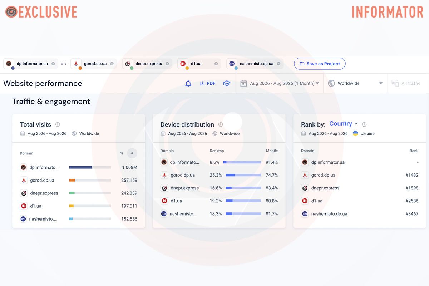429x286 pixels.
Task: Click Ukraine flag icon in Rank panel
Action: [355, 133]
